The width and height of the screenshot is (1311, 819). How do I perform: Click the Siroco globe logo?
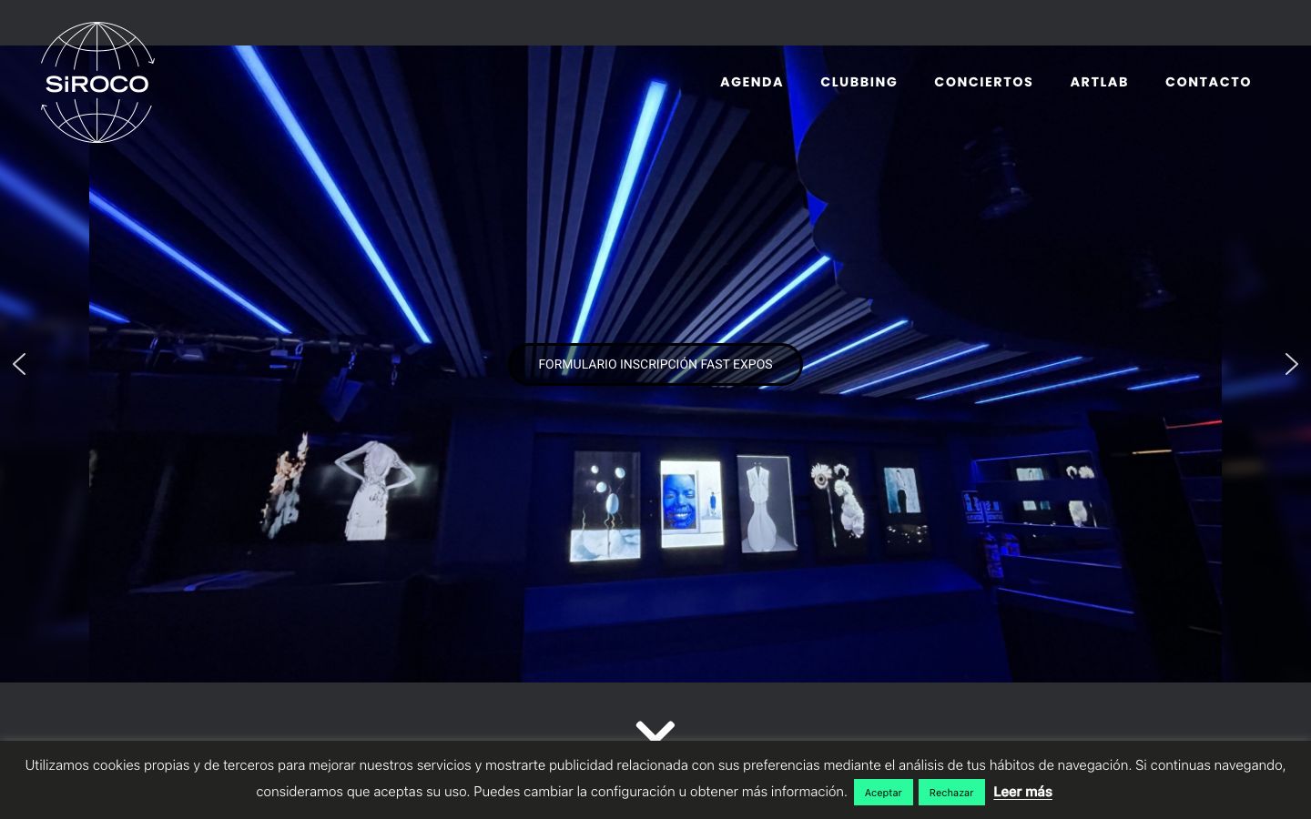click(97, 82)
